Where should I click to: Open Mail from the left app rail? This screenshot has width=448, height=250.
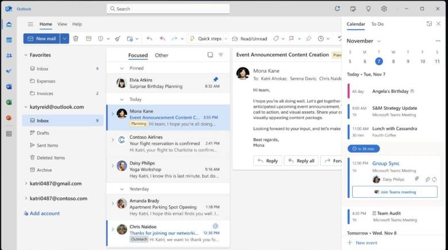pos(9,24)
